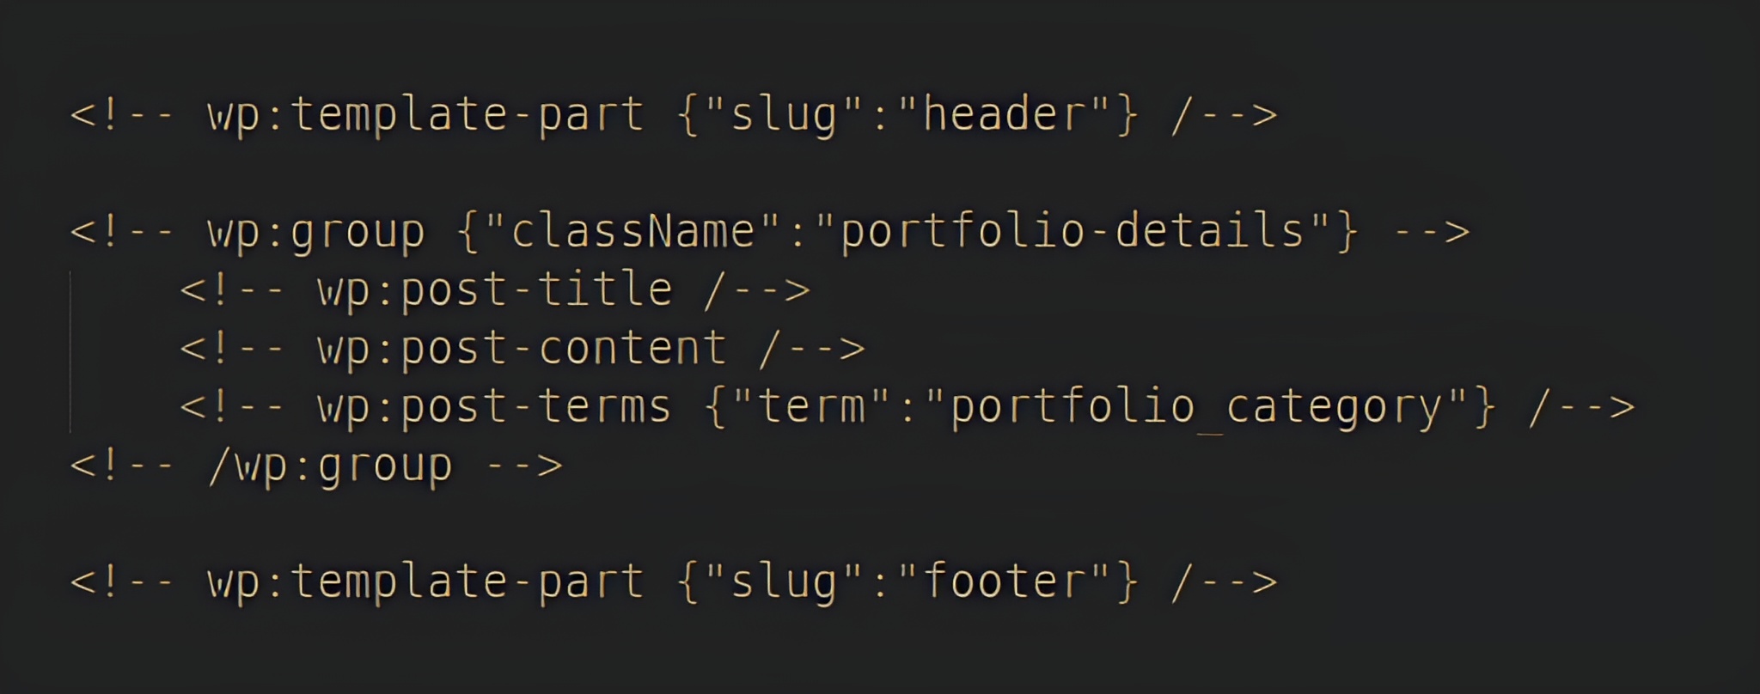This screenshot has height=694, width=1760.
Task: Click the "className" attribute key
Action: [x=633, y=232]
